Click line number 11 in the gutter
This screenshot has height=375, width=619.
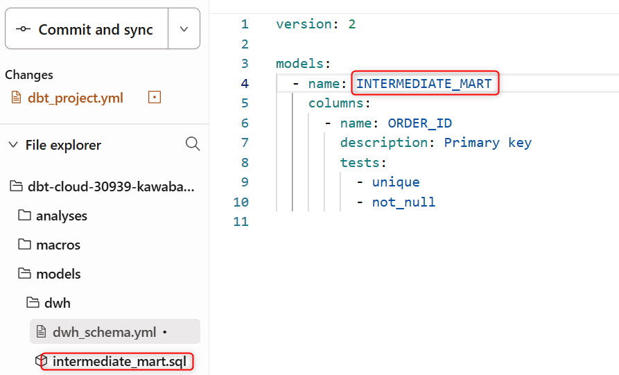(241, 221)
